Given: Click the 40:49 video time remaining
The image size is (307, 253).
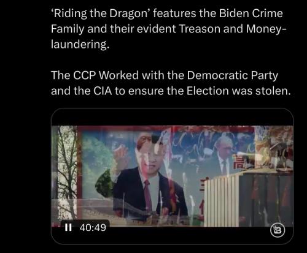Looking at the screenshot, I should (93, 227).
